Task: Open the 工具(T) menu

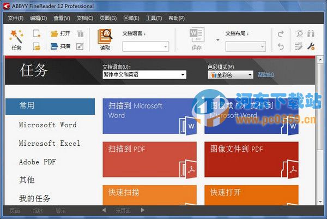Action: pyautogui.click(x=154, y=18)
